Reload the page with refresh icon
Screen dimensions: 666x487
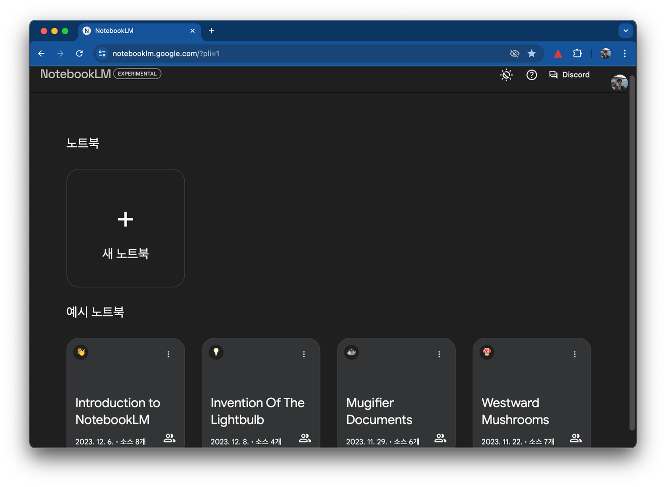coord(79,53)
